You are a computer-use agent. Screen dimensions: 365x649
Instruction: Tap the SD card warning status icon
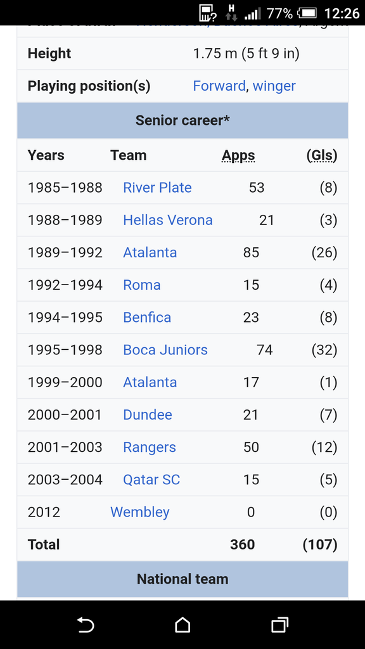coord(208,13)
